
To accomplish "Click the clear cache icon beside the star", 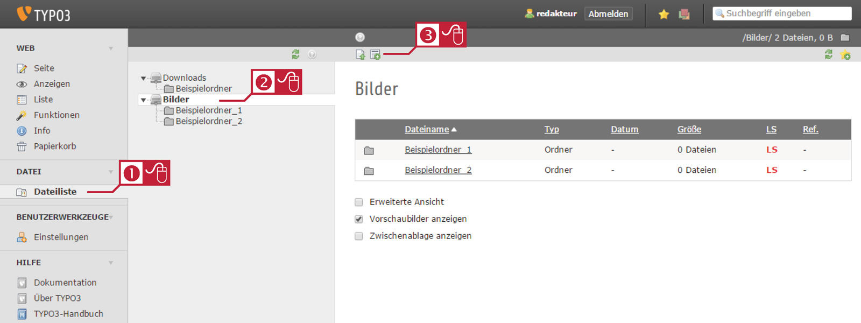I will click(x=684, y=14).
